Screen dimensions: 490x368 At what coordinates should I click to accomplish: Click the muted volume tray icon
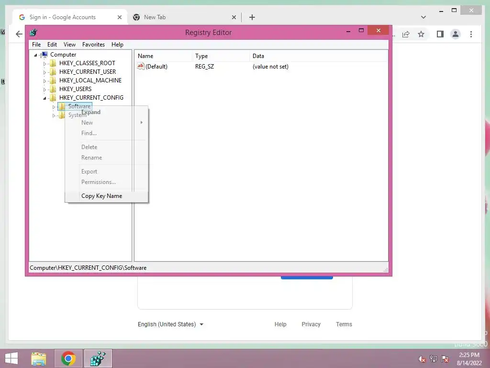422,359
